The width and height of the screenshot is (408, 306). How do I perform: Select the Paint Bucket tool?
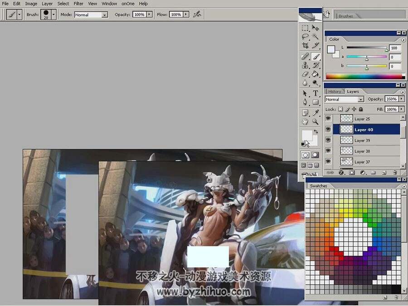[x=316, y=74]
